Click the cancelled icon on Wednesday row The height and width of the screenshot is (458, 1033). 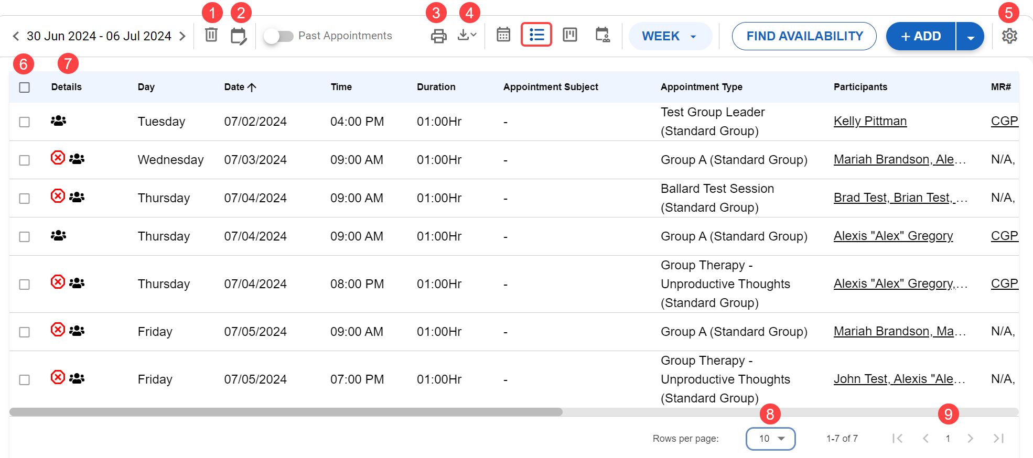coord(58,158)
